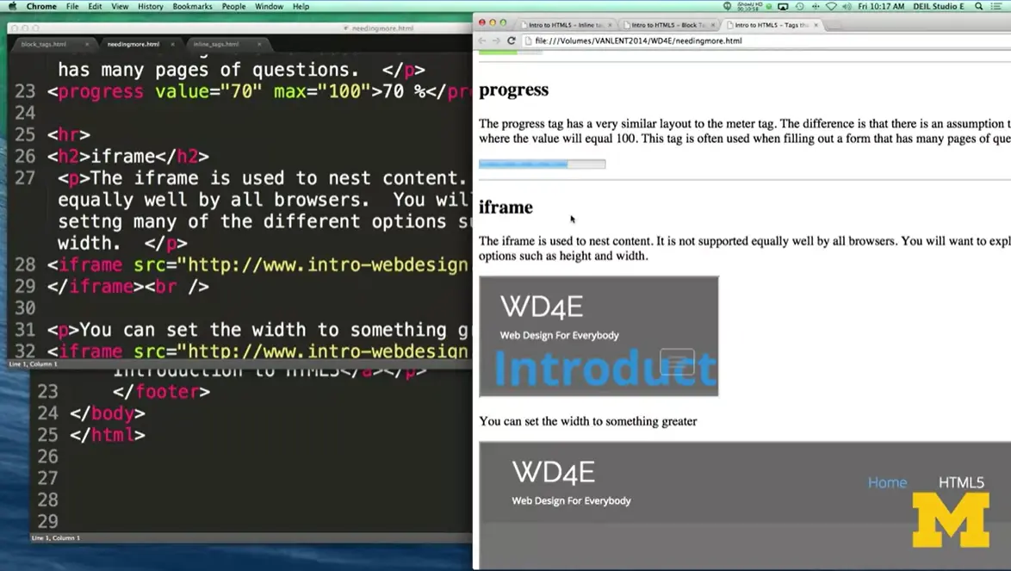Click the 70% progress bar on the page

542,163
